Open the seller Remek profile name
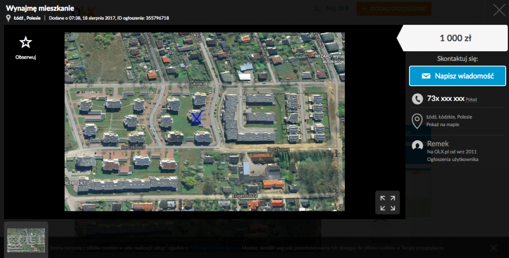The height and width of the screenshot is (258, 509). (437, 144)
